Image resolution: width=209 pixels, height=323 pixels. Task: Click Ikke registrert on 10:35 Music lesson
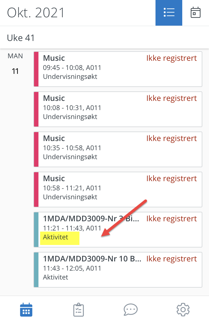click(x=172, y=139)
